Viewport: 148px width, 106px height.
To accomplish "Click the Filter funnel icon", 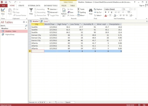I will point(31,10).
